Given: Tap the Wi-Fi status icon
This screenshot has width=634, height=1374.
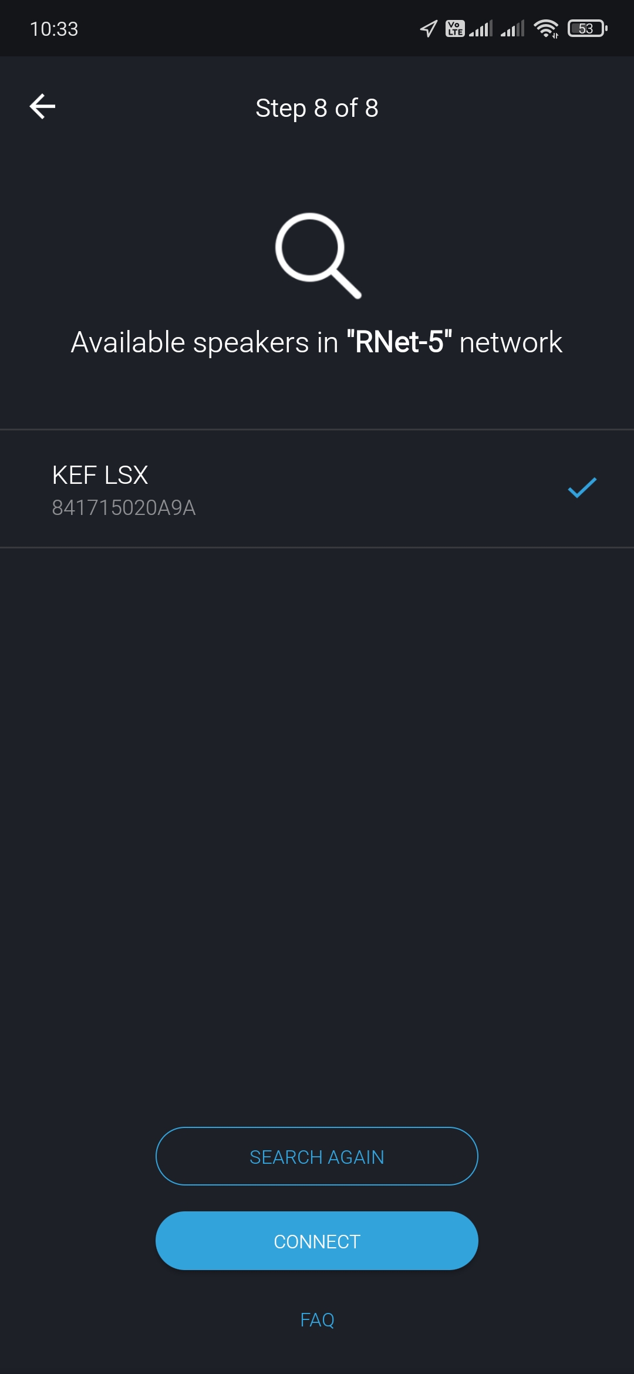Looking at the screenshot, I should pyautogui.click(x=546, y=28).
